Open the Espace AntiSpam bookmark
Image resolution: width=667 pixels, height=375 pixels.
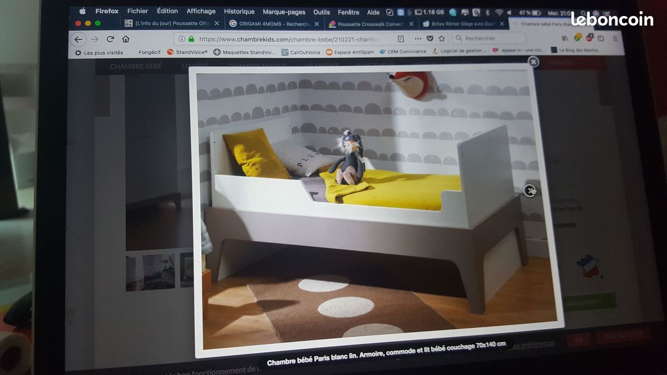click(350, 52)
